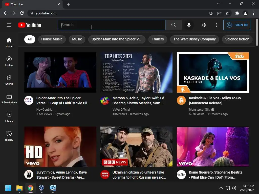
Task: Bookmark this page with star icon
Action: point(227,13)
